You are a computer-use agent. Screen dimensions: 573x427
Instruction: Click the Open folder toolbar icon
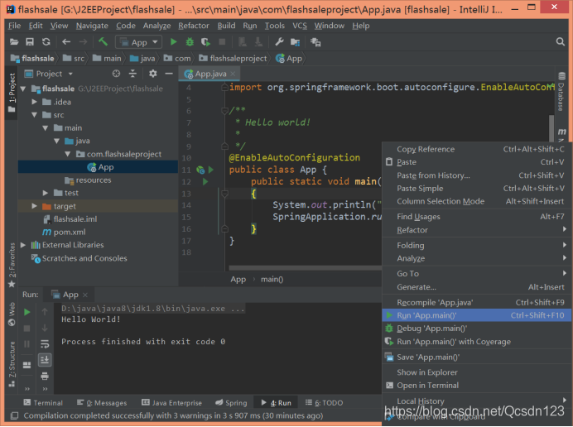pos(14,42)
